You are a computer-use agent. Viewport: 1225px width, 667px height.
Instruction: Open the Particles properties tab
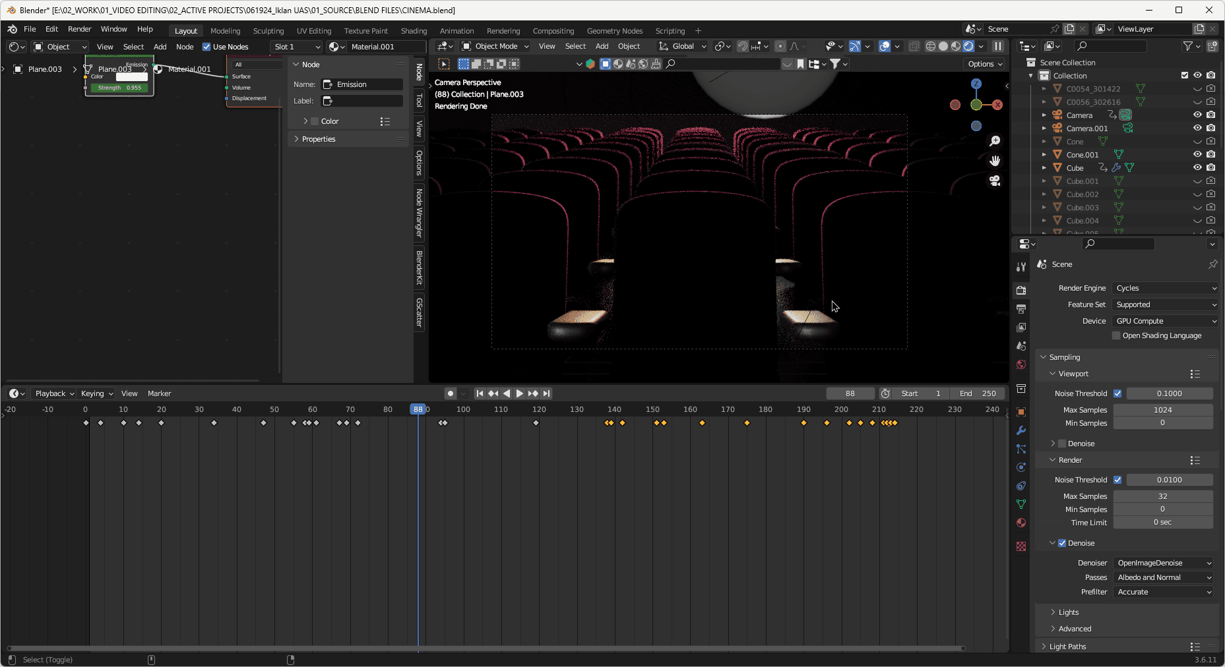point(1021,449)
